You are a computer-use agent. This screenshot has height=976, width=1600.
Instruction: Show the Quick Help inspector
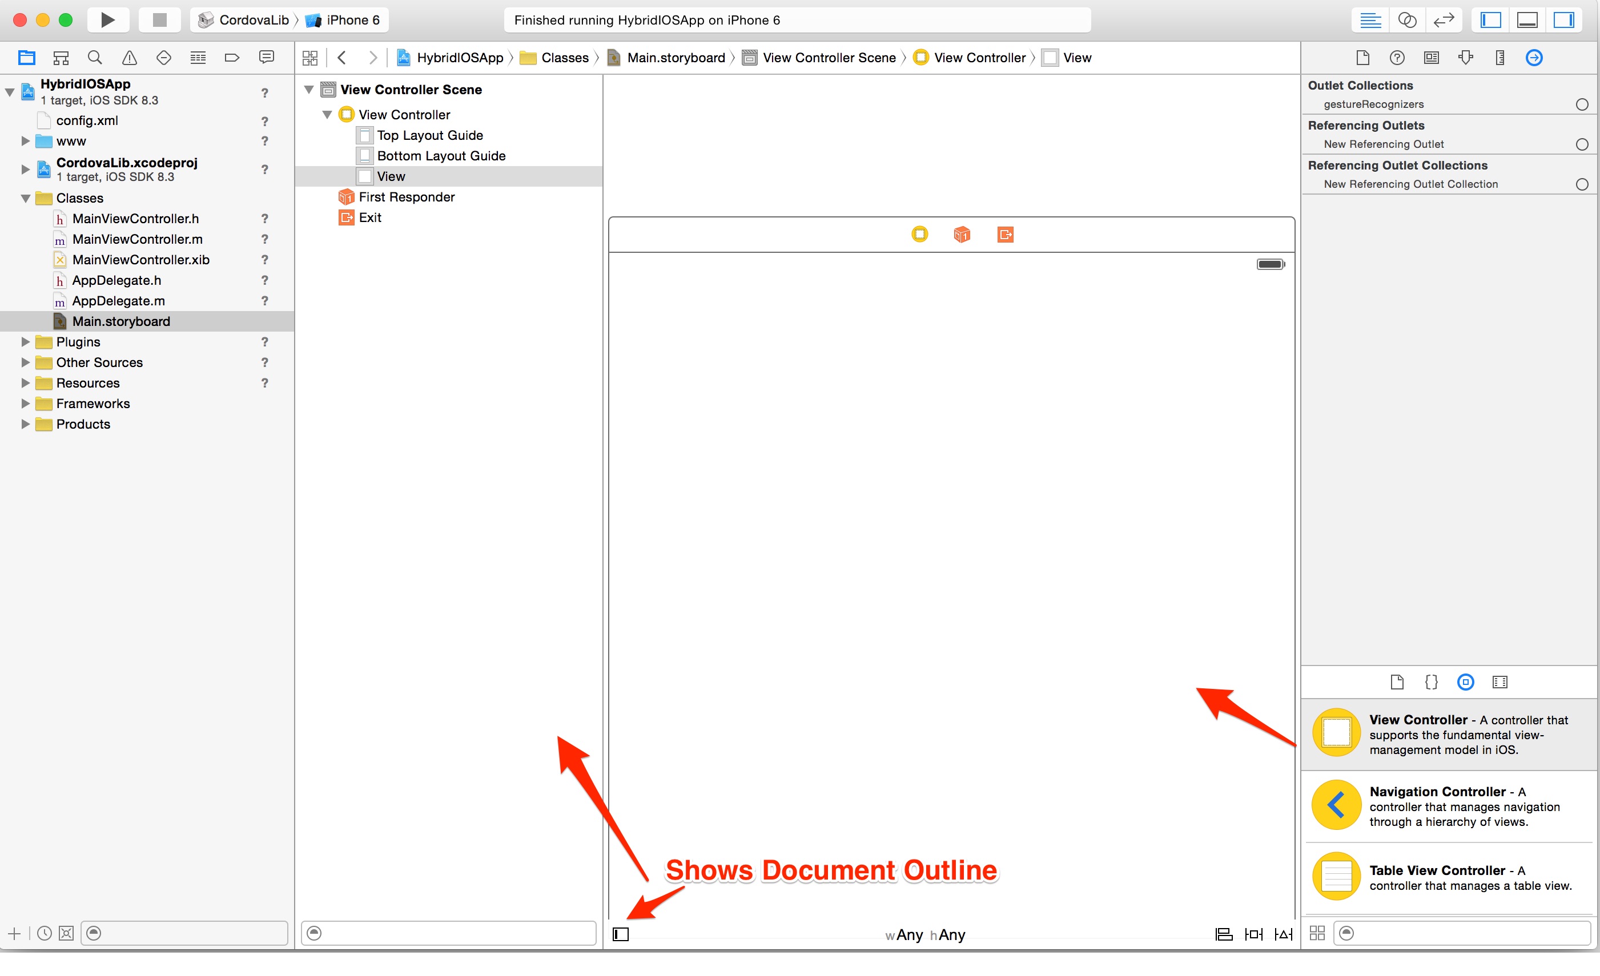(x=1397, y=58)
